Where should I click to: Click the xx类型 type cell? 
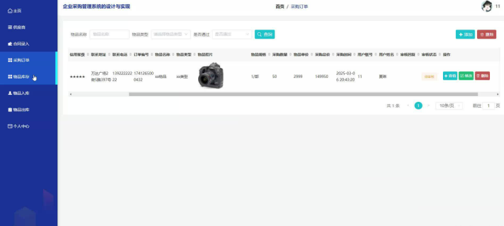click(182, 77)
